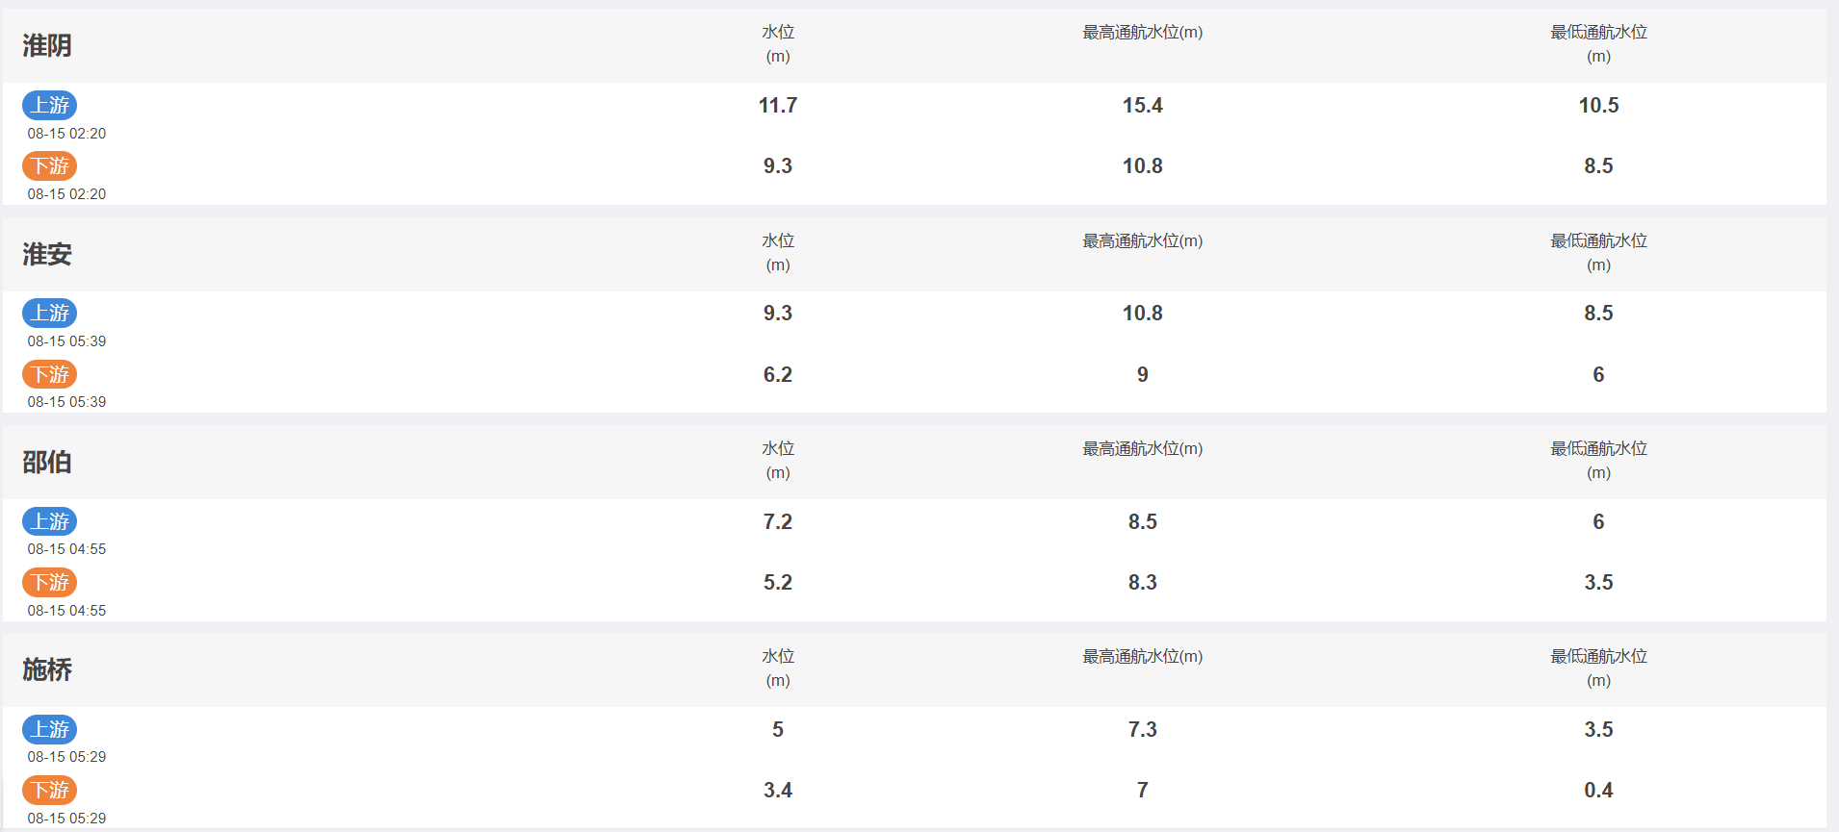Open the 淮阴 station heading
This screenshot has width=1839, height=832.
[x=47, y=45]
